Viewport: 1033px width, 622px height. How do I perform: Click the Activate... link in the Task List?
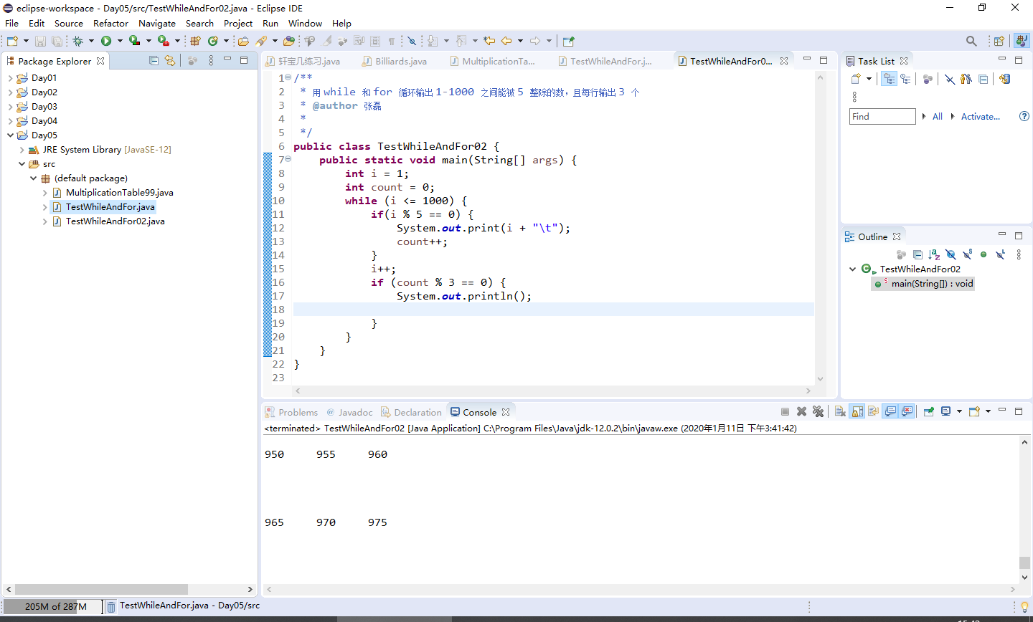[x=980, y=116]
